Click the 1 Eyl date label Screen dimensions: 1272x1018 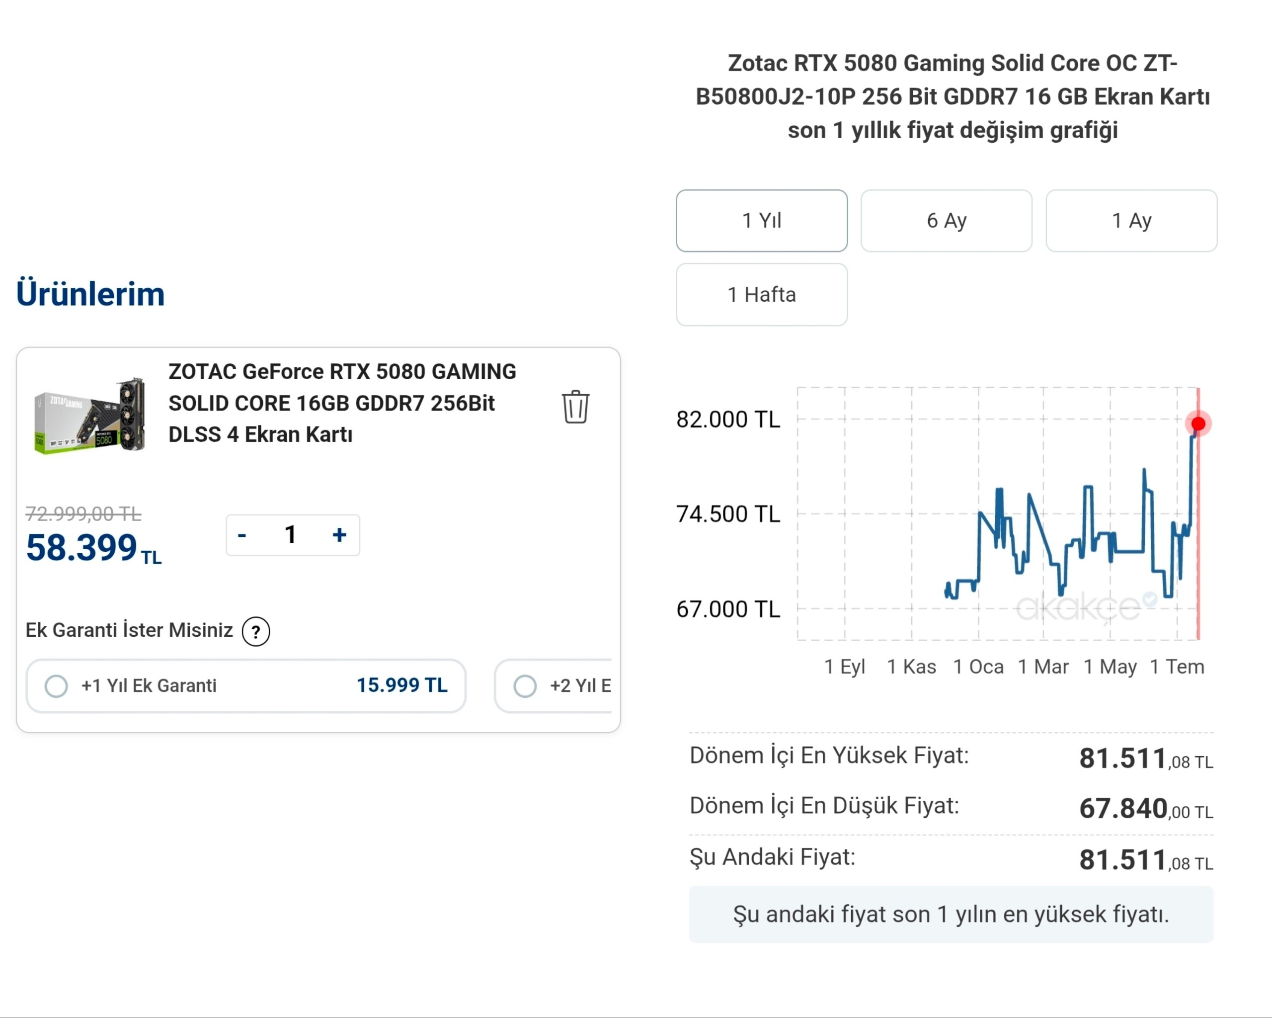pos(844,667)
